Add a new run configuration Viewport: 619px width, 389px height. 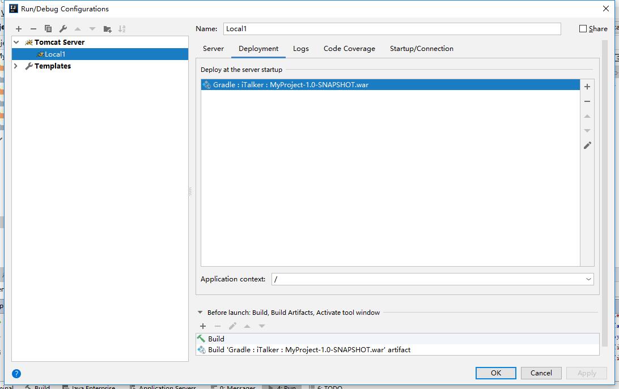(19, 29)
